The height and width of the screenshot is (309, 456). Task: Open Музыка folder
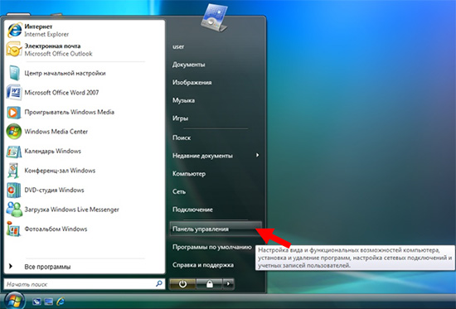tap(183, 100)
